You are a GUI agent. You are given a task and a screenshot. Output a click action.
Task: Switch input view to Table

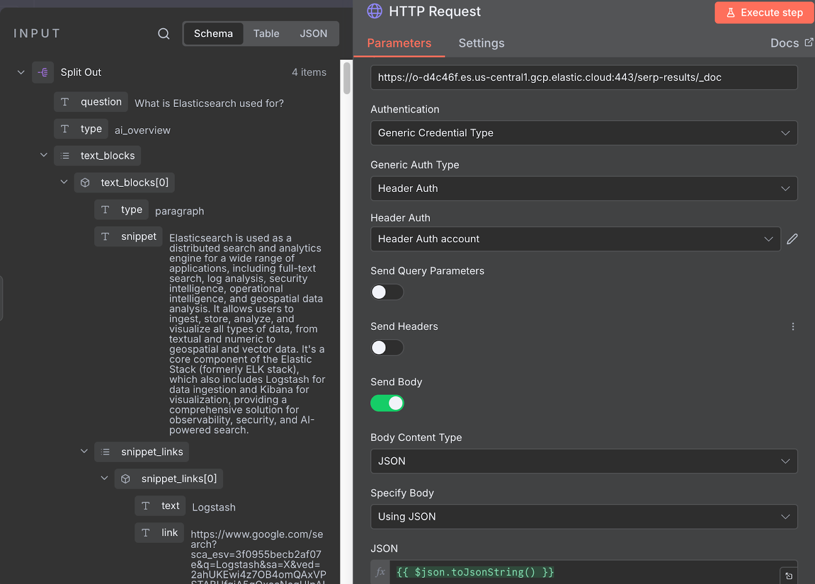[266, 34]
